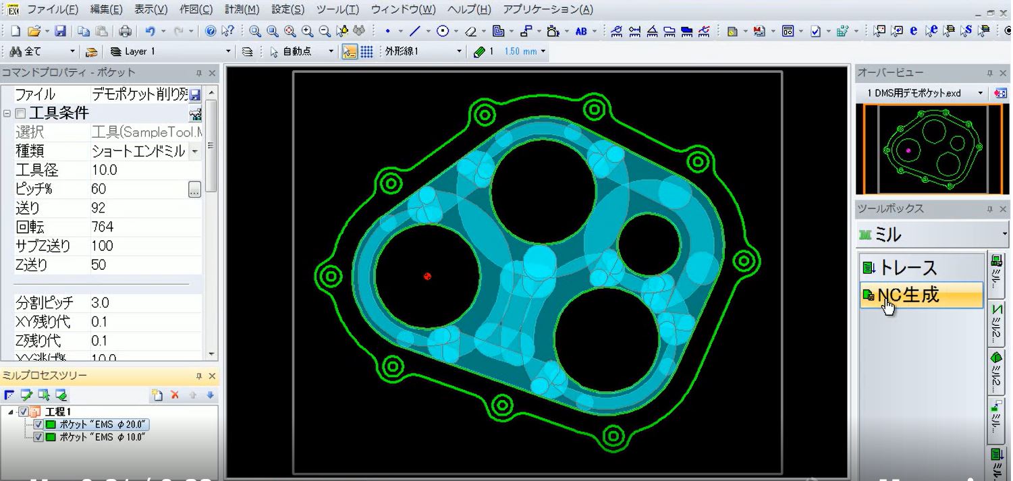Click the トレース button
Image resolution: width=1013 pixels, height=481 pixels.
tap(921, 268)
